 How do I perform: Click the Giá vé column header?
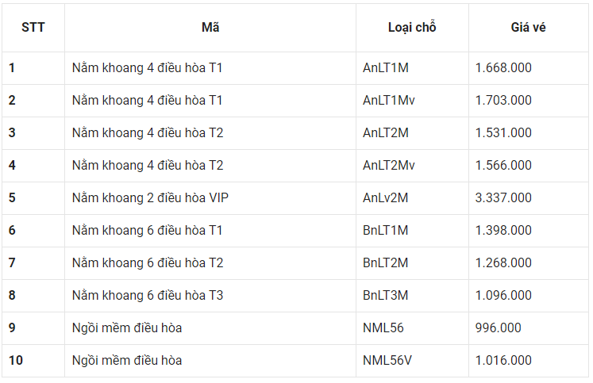point(528,27)
